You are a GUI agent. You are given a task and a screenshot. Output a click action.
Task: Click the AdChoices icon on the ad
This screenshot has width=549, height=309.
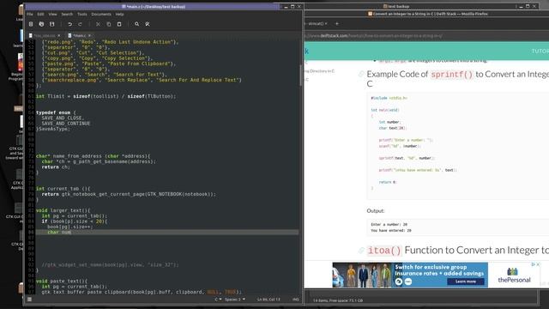pyautogui.click(x=534, y=264)
